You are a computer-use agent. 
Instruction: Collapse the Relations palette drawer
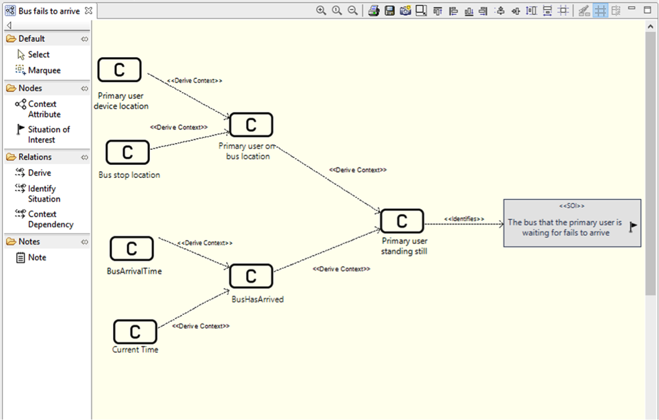click(35, 157)
